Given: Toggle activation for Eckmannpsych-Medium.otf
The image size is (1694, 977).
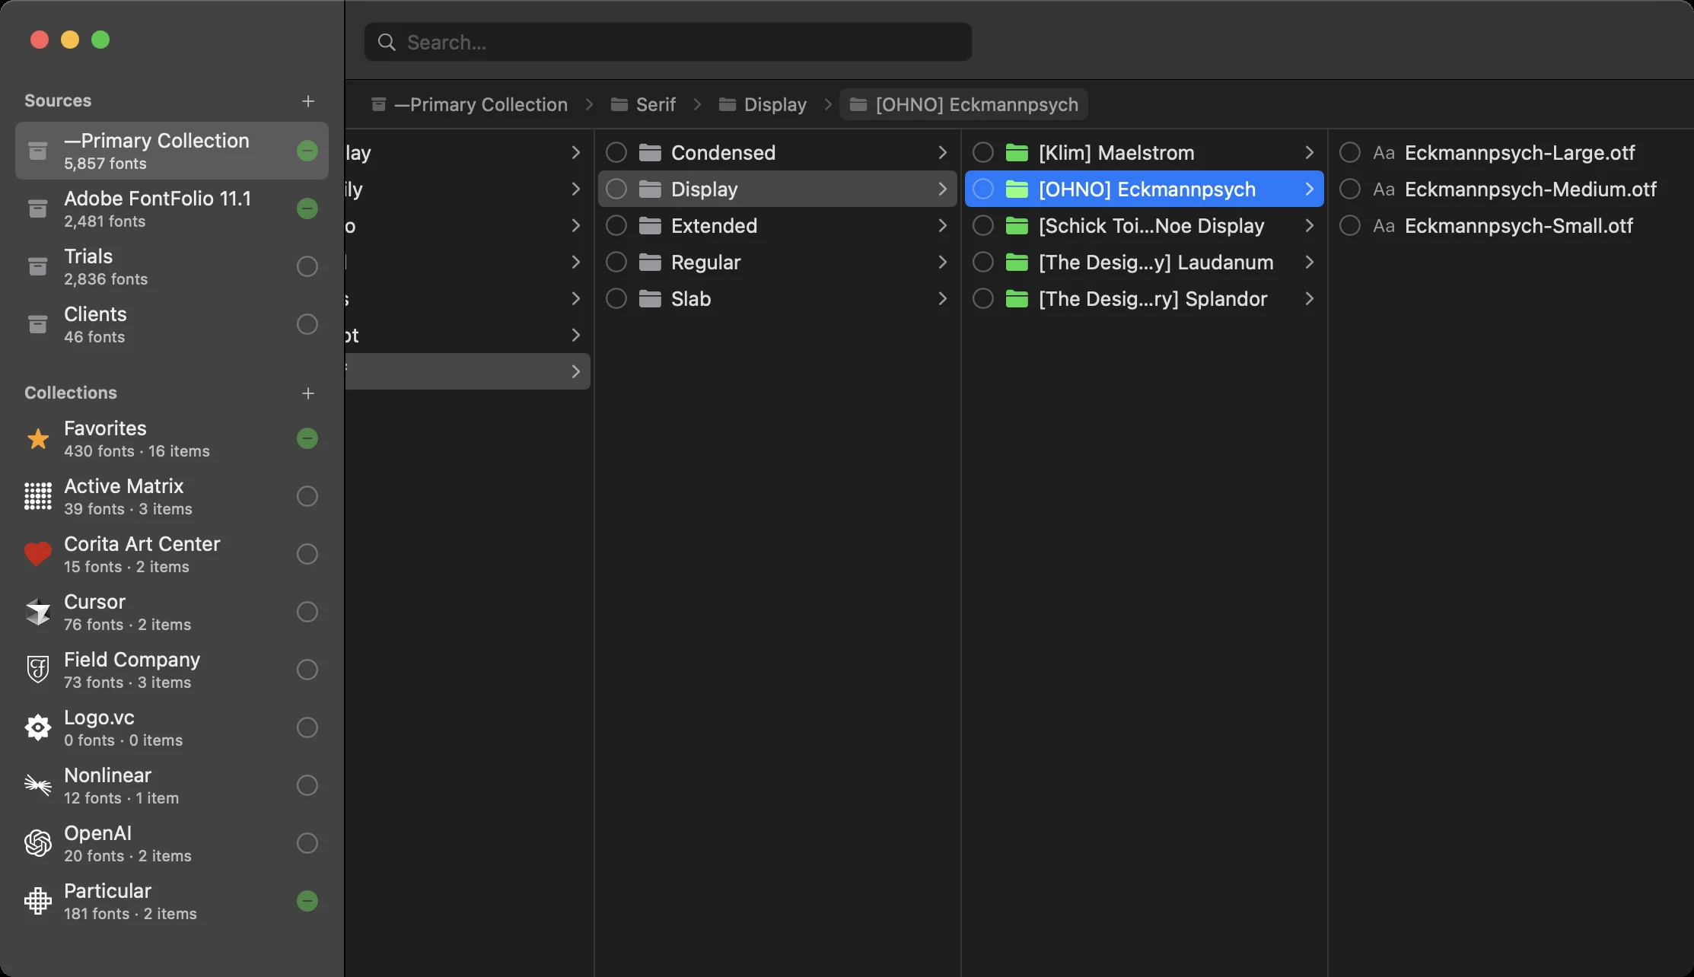Looking at the screenshot, I should point(1350,189).
